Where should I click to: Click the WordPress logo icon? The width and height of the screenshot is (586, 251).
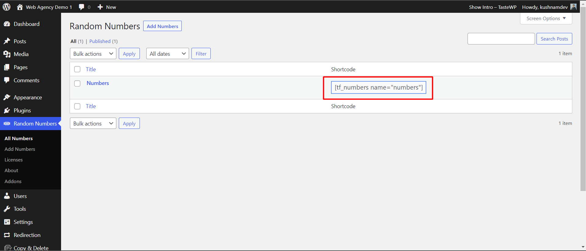click(6, 7)
